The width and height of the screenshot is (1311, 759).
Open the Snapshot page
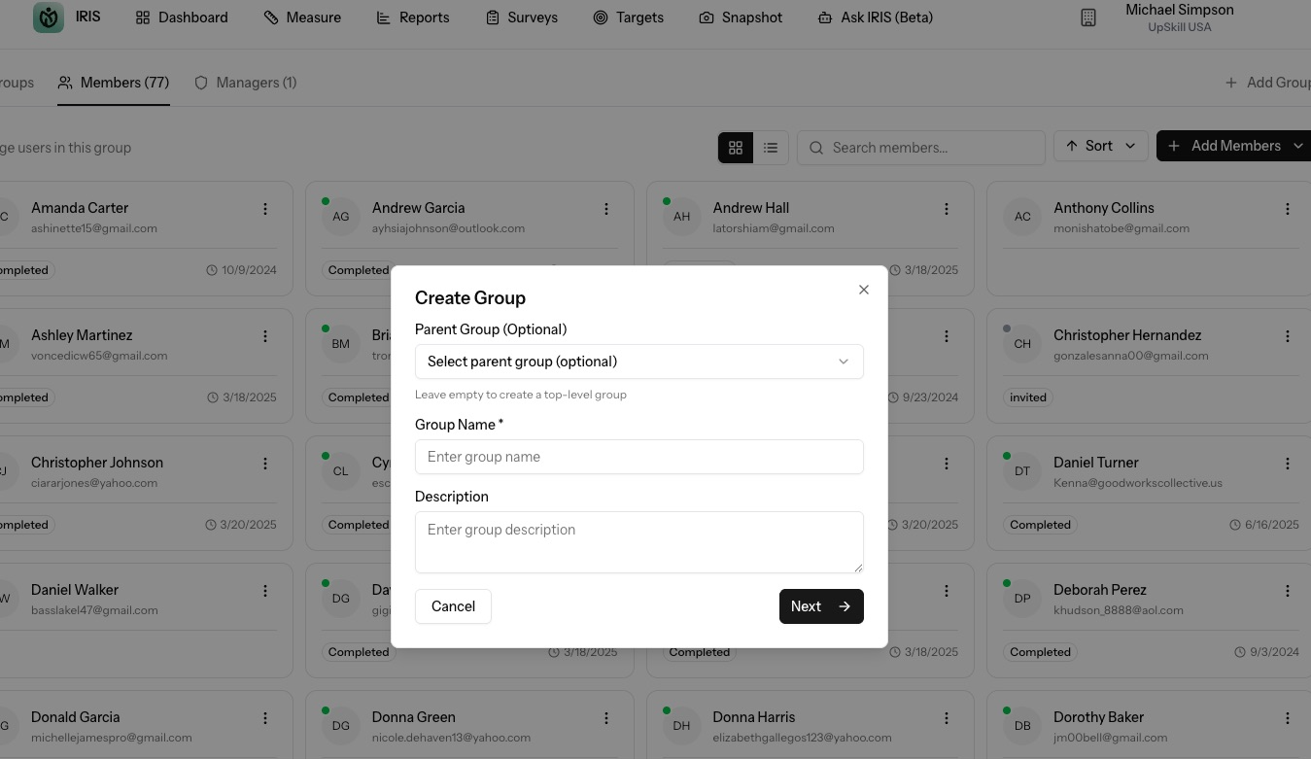pyautogui.click(x=741, y=17)
